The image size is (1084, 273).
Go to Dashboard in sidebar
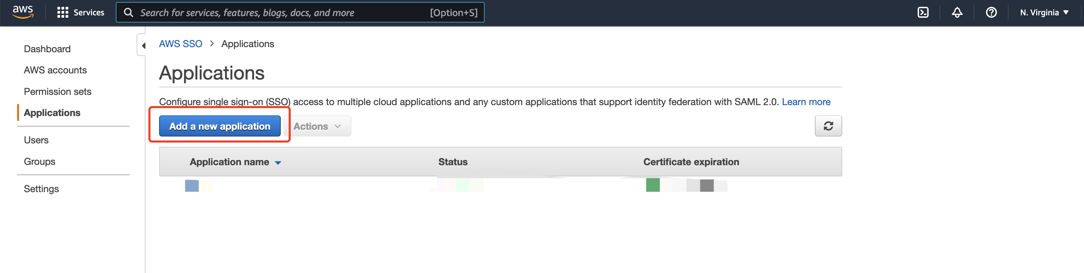(47, 49)
